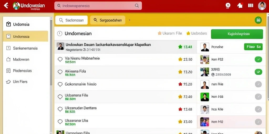269x134 pixels.
Task: Click the Uadondars yellow star icon
Action: (x=188, y=33)
